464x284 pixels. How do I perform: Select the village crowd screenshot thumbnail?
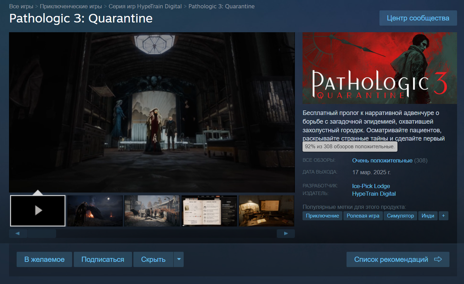(152, 211)
